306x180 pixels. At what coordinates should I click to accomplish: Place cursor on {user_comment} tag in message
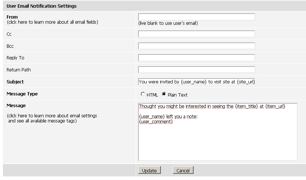click(x=156, y=122)
